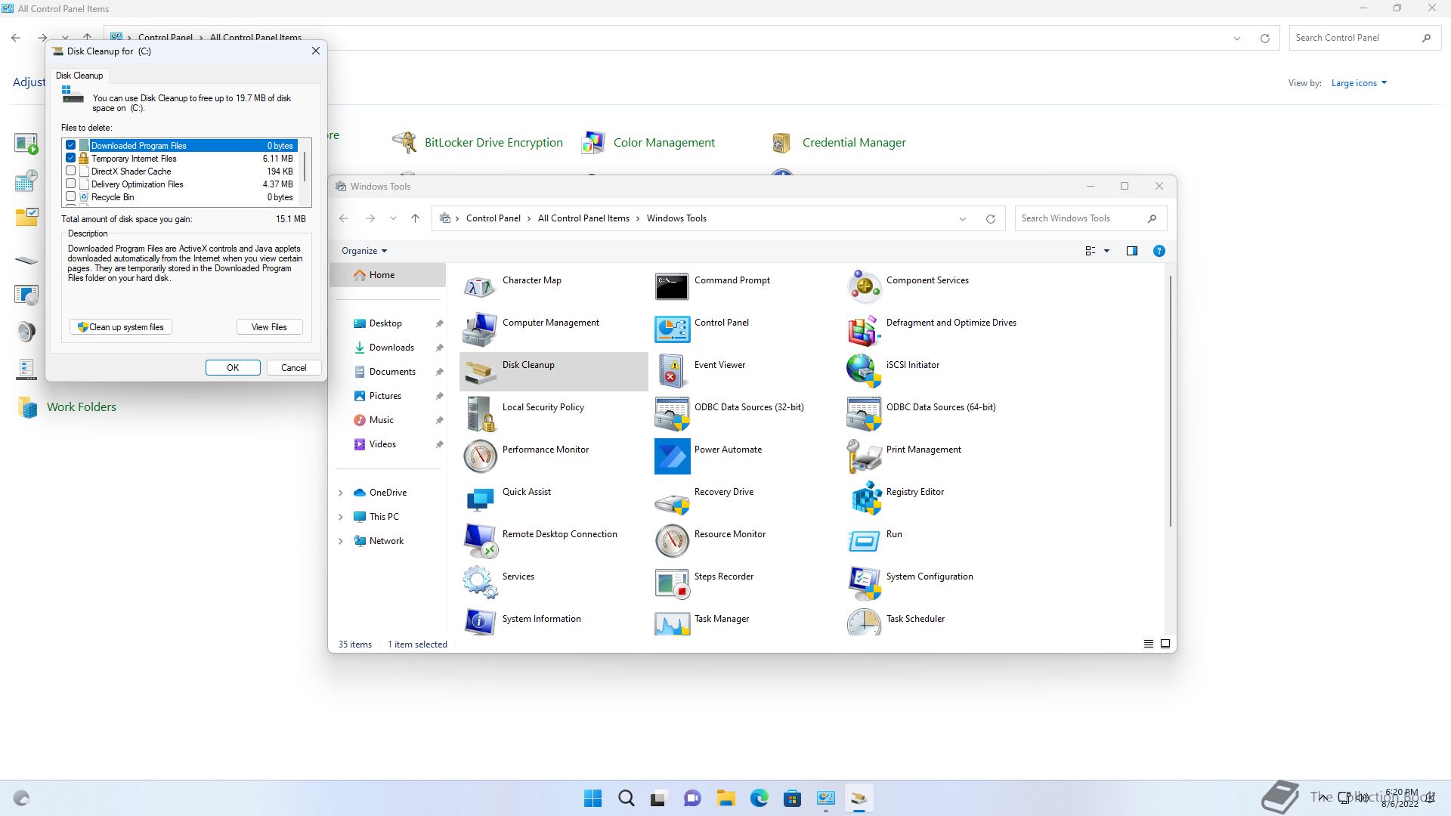Open System Configuration icon
This screenshot has width=1451, height=816.
pyautogui.click(x=864, y=583)
